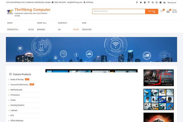Screen dimensions: 183x122
Task: Open the red glowing ad thumbnail at bottom right
Action: coord(159,117)
